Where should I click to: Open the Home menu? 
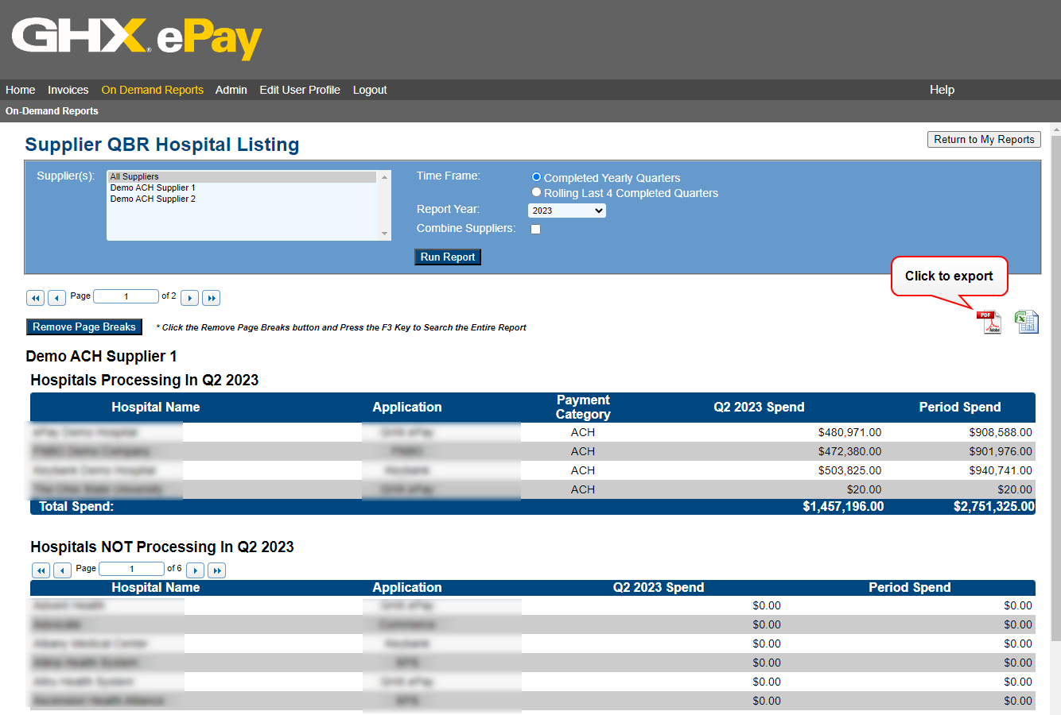(20, 90)
